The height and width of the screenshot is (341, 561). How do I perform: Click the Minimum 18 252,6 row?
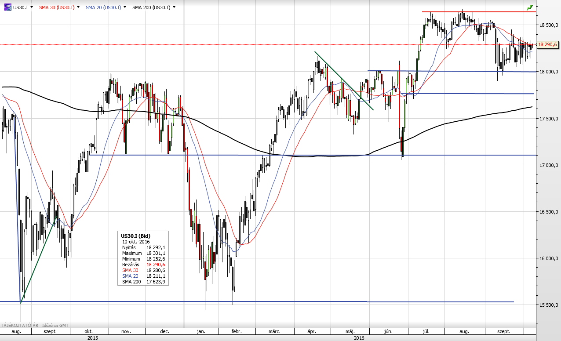click(144, 259)
